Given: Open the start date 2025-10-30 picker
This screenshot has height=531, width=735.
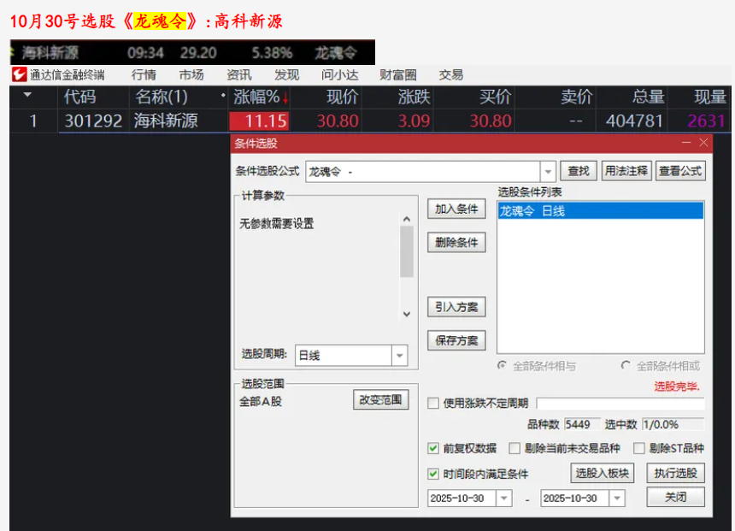Looking at the screenshot, I should click(503, 498).
